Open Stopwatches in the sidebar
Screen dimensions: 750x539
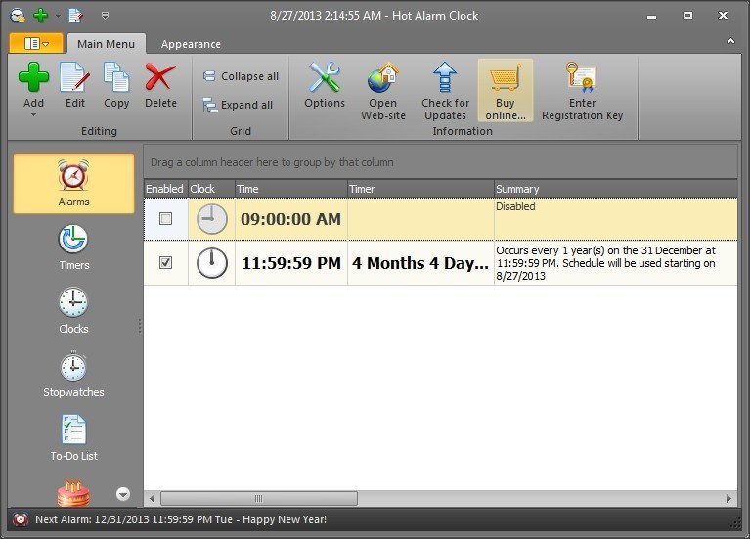pos(73,374)
